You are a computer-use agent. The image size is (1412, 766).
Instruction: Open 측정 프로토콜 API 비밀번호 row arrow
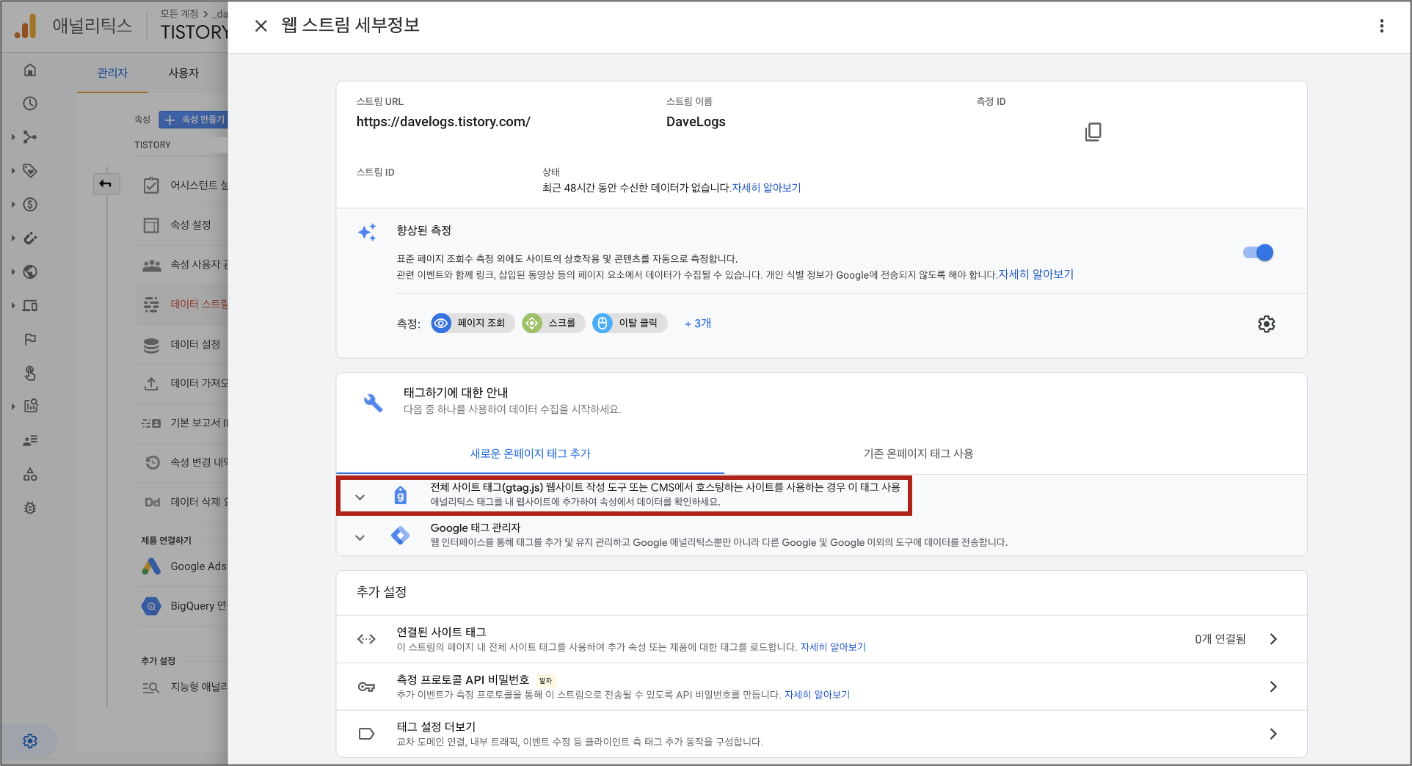pyautogui.click(x=1273, y=687)
